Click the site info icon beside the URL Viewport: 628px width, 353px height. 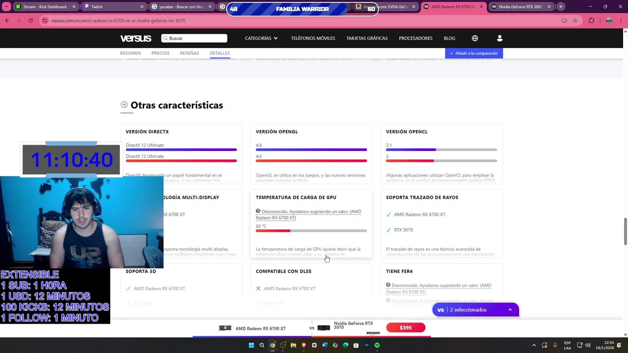point(45,21)
